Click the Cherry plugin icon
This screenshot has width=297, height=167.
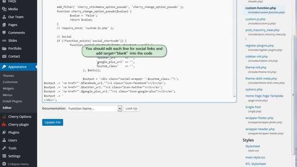[4, 125]
